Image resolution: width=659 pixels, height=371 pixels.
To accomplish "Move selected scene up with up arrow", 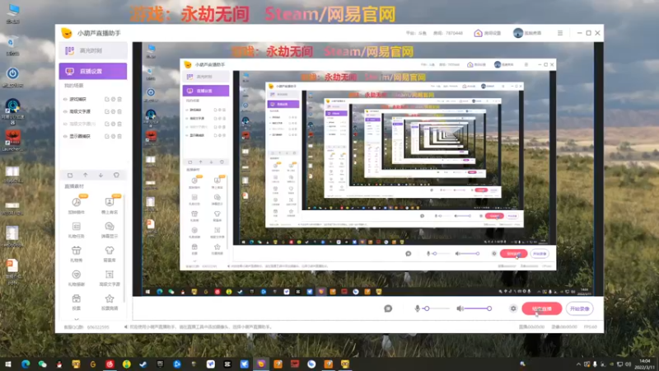I will click(x=86, y=175).
